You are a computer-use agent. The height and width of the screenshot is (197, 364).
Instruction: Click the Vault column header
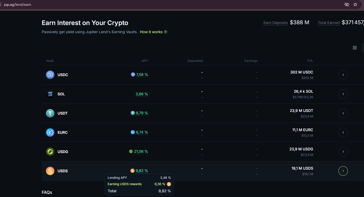click(x=50, y=61)
